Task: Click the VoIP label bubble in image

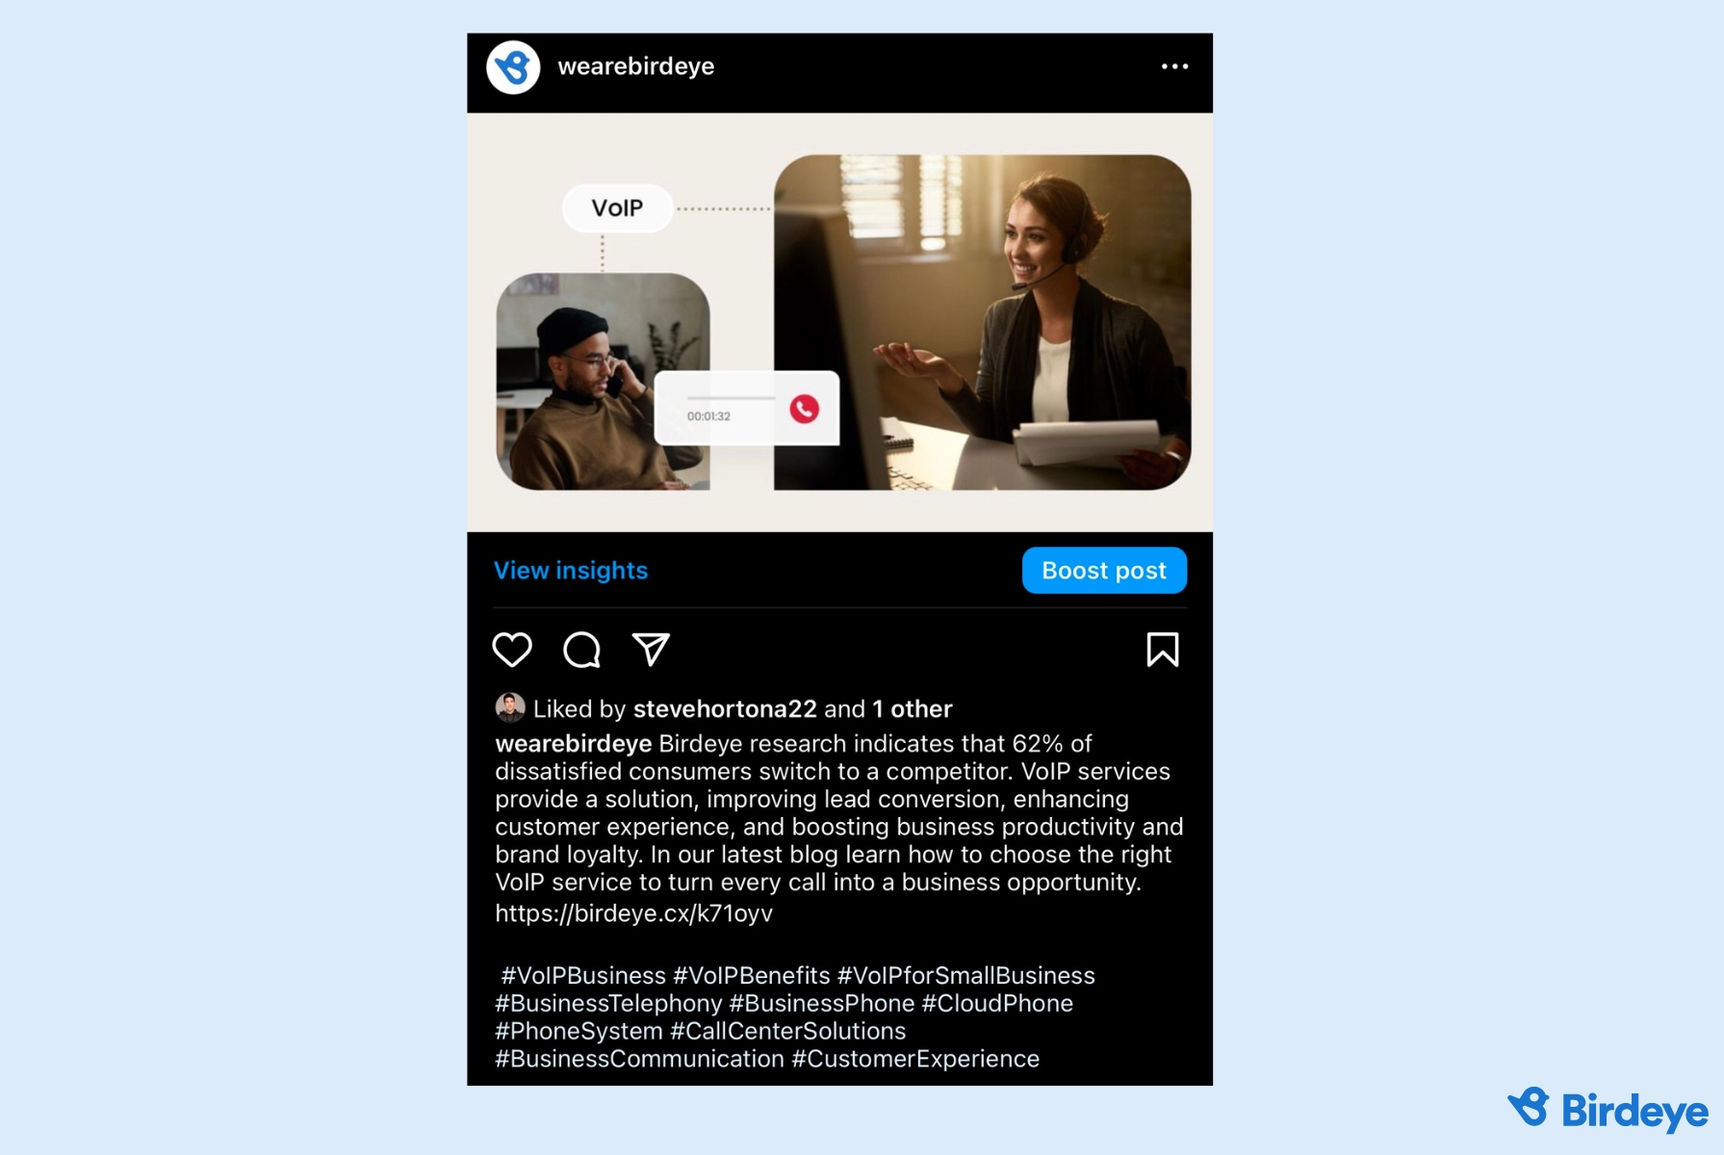Action: pos(617,208)
